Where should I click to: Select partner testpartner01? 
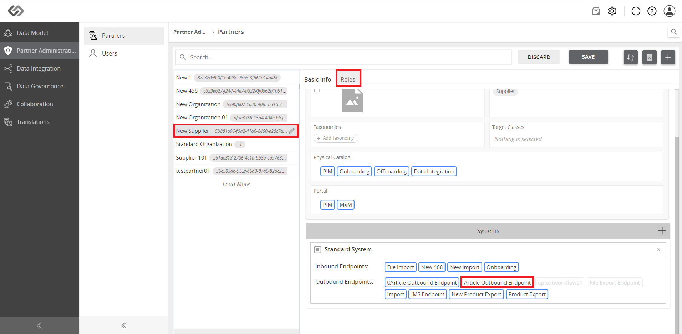coord(236,171)
